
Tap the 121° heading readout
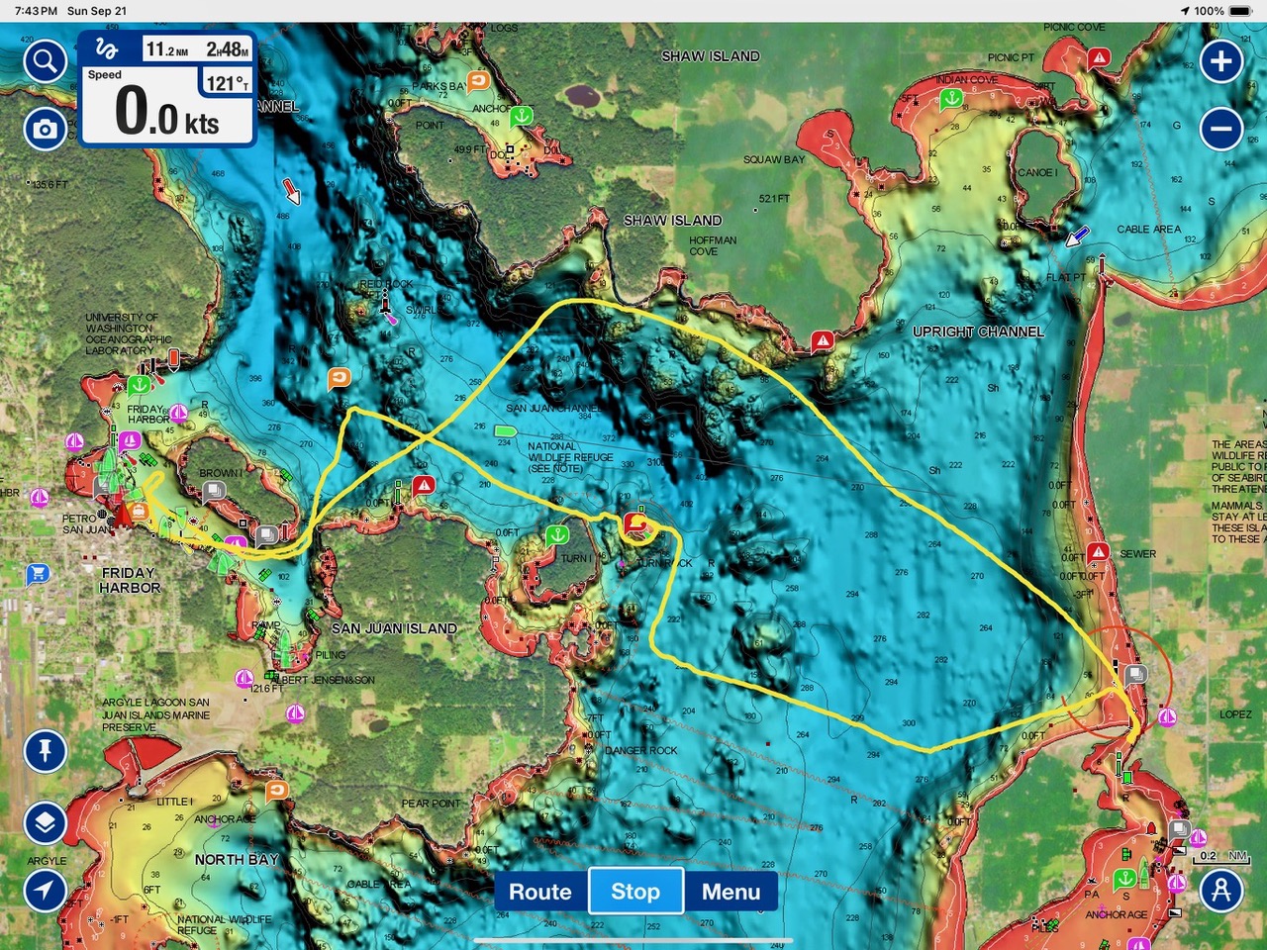pos(228,84)
